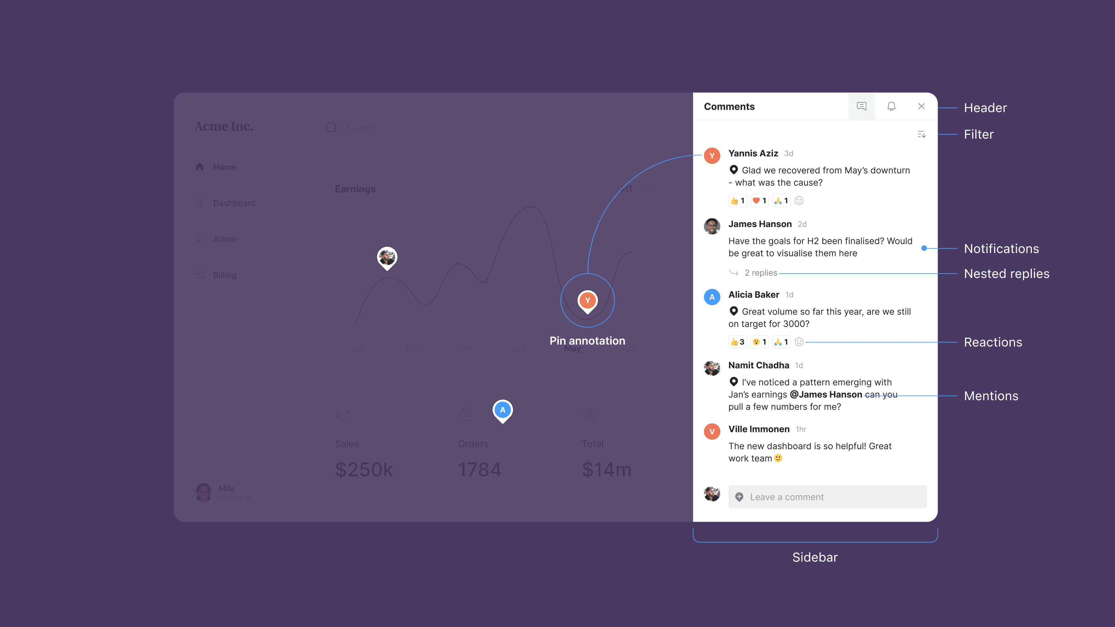
Task: Select Dashboard menu item in sidebar
Action: coord(234,203)
